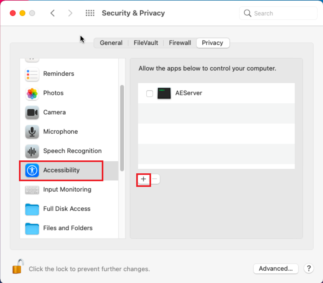
Task: Select Reminders in the privacy list
Action: (69, 74)
